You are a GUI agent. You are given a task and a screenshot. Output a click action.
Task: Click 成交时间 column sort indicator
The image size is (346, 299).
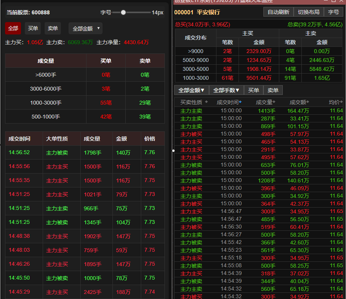pyautogui.click(x=240, y=102)
